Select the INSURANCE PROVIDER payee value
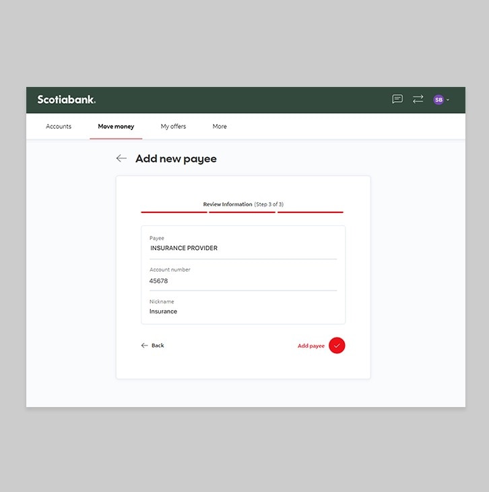 184,248
